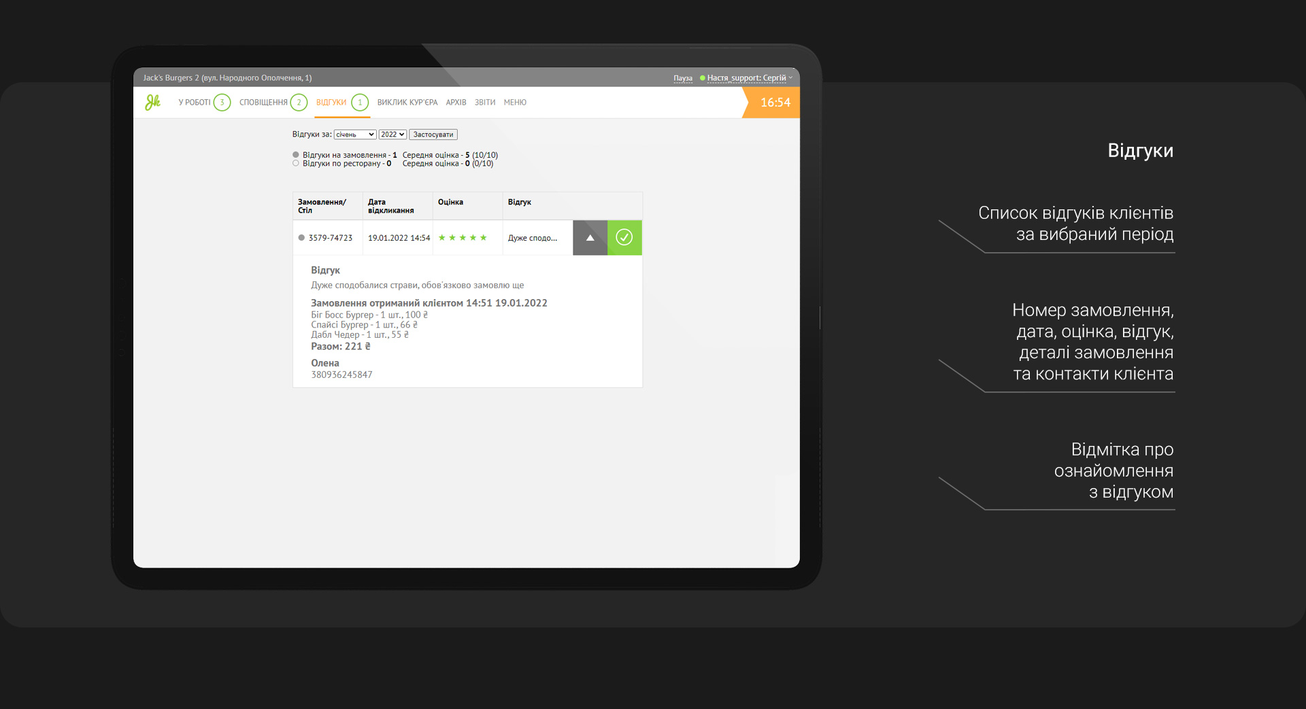This screenshot has height=709, width=1306.
Task: Select the Відгуки по ресторану radio button
Action: [296, 163]
